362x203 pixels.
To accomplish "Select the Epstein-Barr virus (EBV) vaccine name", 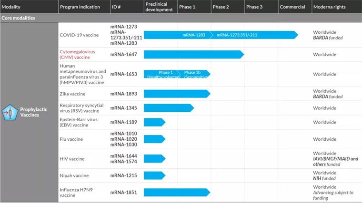I will [x=78, y=122].
